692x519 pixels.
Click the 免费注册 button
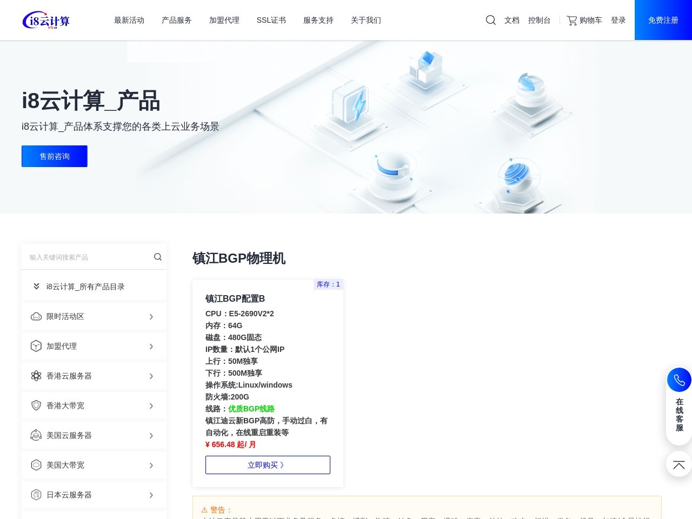pos(663,20)
